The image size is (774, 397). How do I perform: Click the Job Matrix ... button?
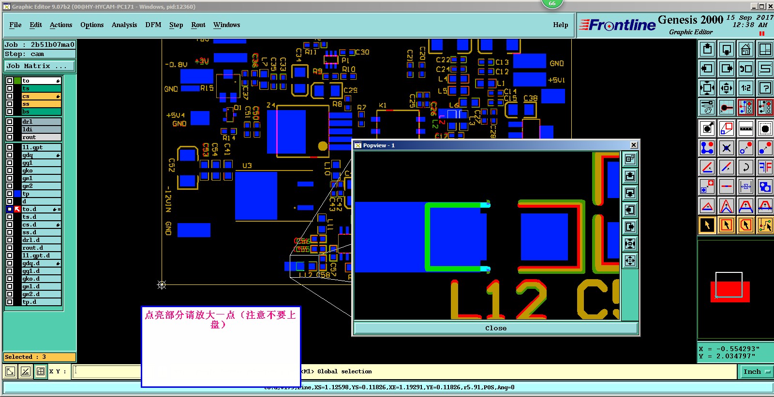pos(40,66)
